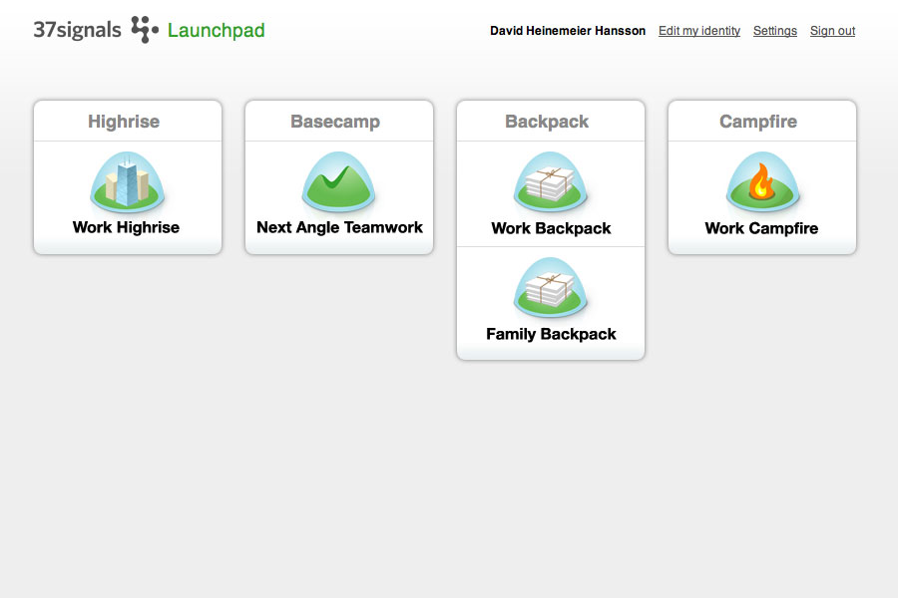
Task: Click the Family Backpack paper bundle icon
Action: (x=551, y=287)
